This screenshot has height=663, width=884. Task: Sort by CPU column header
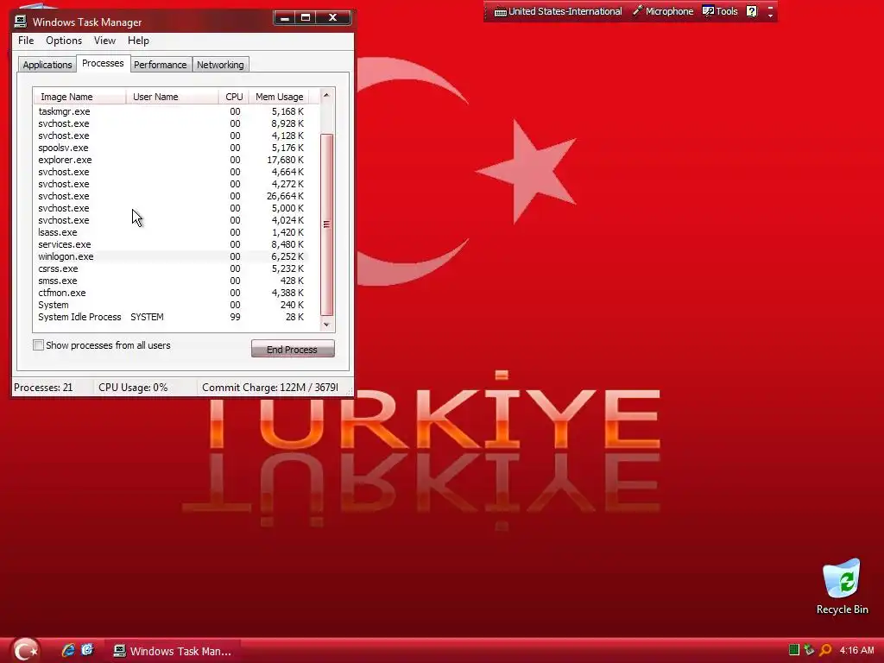coord(233,97)
